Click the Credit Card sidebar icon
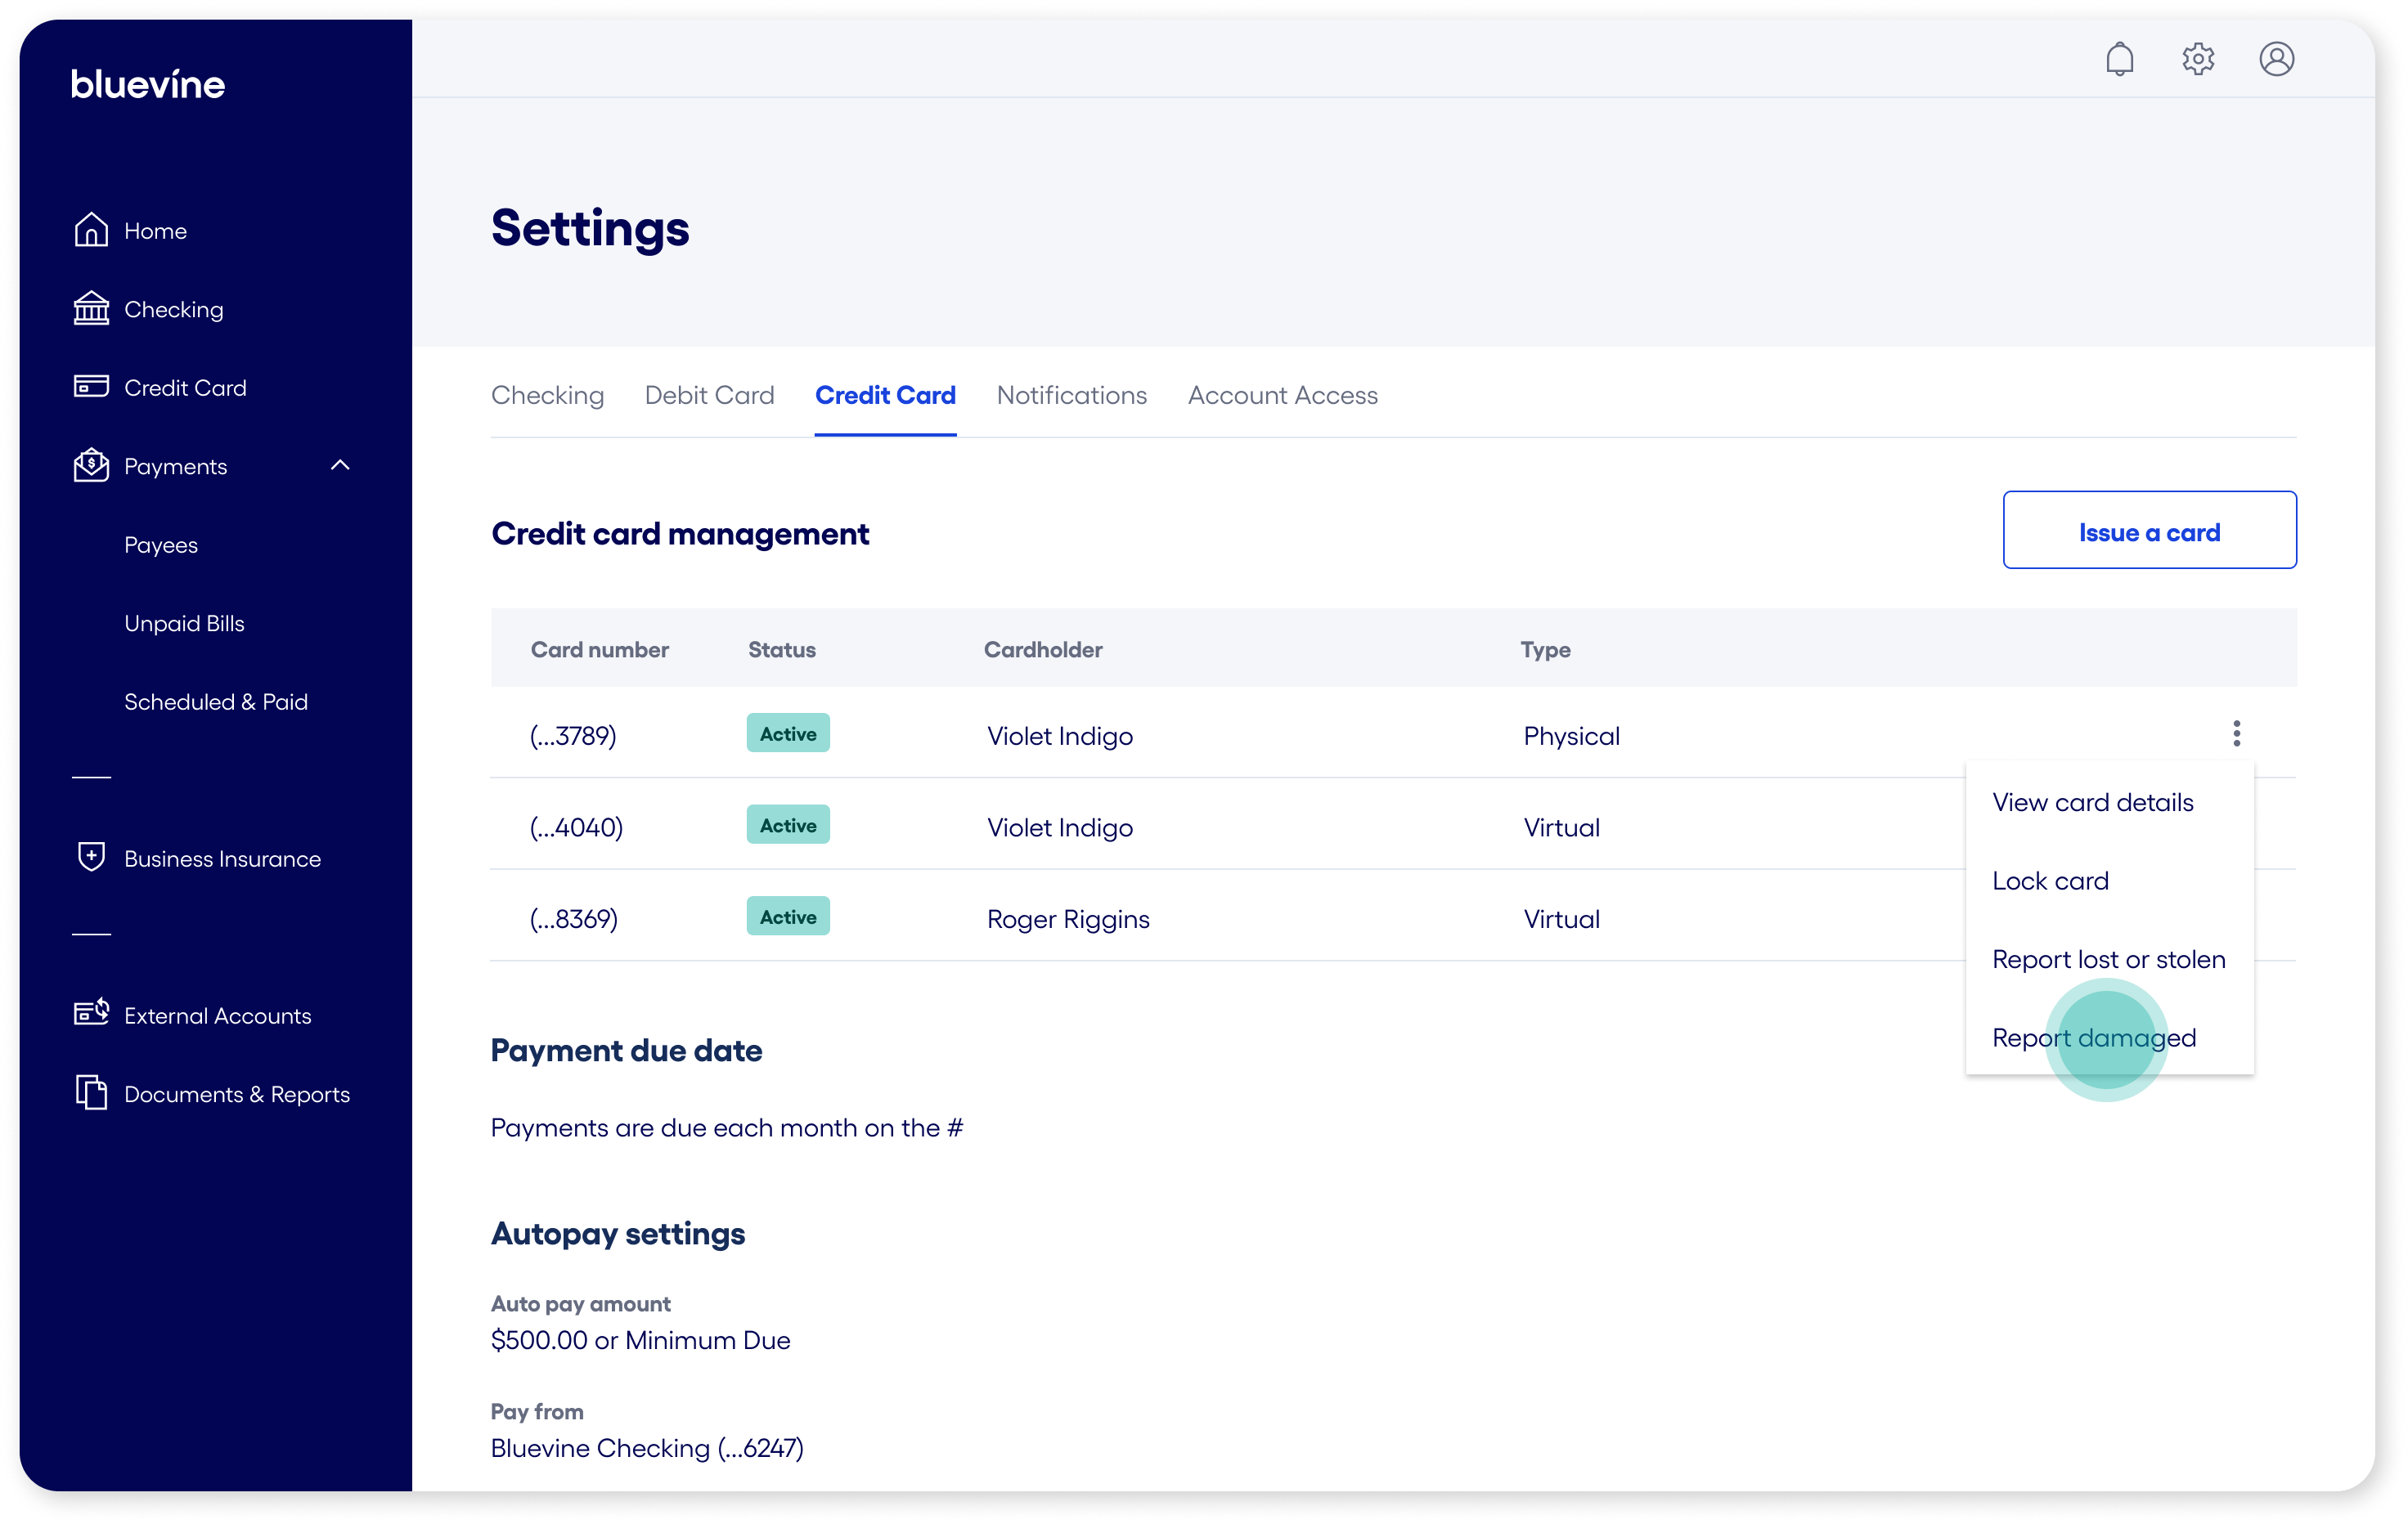2408x1524 pixels. [91, 387]
